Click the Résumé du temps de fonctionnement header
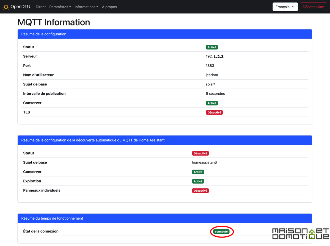This screenshot has height=246, width=330. coord(165,218)
